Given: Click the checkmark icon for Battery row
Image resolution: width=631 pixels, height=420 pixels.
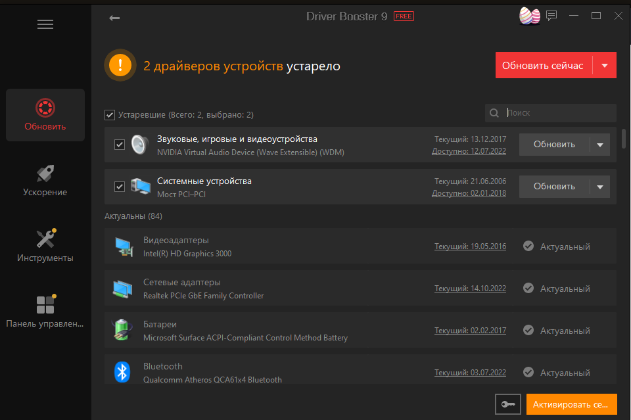Looking at the screenshot, I should 528,331.
